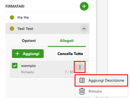Click the list icon beside Aggiungi Descrizione
The height and width of the screenshot is (98, 130).
tap(82, 80)
